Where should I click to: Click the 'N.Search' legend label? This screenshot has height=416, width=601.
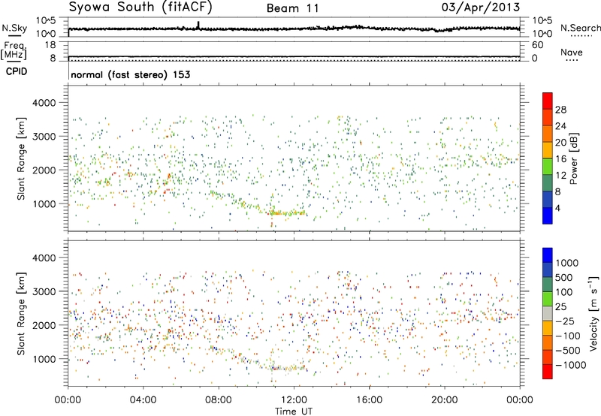tap(580, 28)
